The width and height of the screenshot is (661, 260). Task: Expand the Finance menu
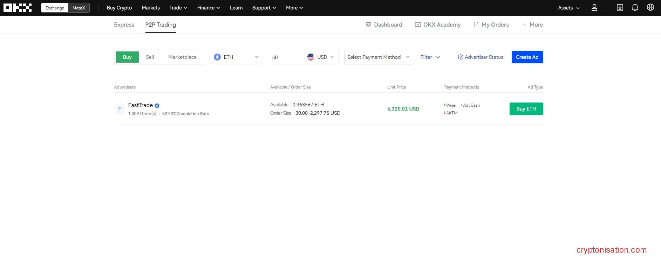pos(209,8)
